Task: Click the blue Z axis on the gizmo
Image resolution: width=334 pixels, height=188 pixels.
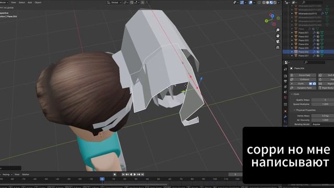Action: click(272, 16)
